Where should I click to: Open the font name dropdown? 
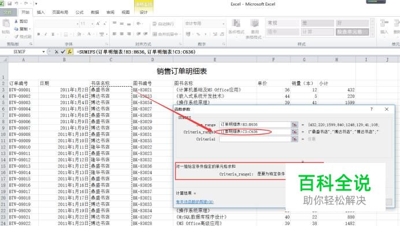click(x=77, y=24)
